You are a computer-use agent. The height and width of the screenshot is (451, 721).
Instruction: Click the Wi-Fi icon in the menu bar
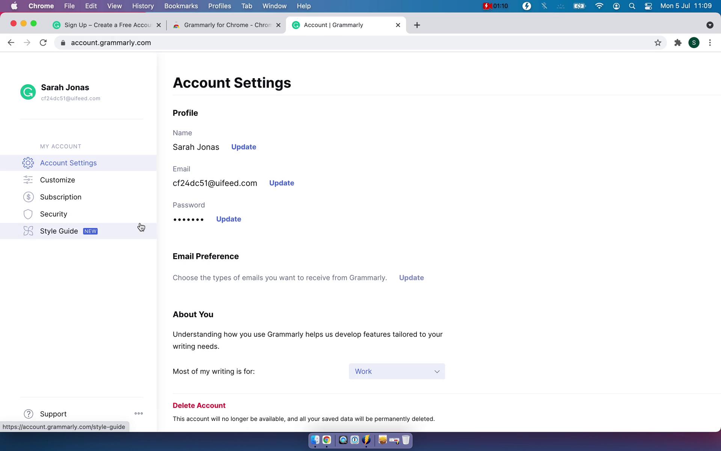tap(599, 6)
